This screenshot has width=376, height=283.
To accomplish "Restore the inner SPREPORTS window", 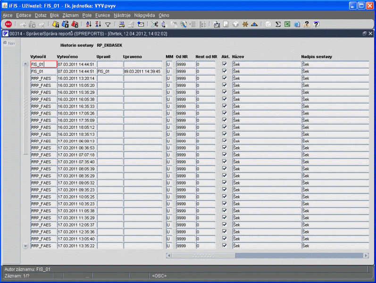I will click(365, 33).
